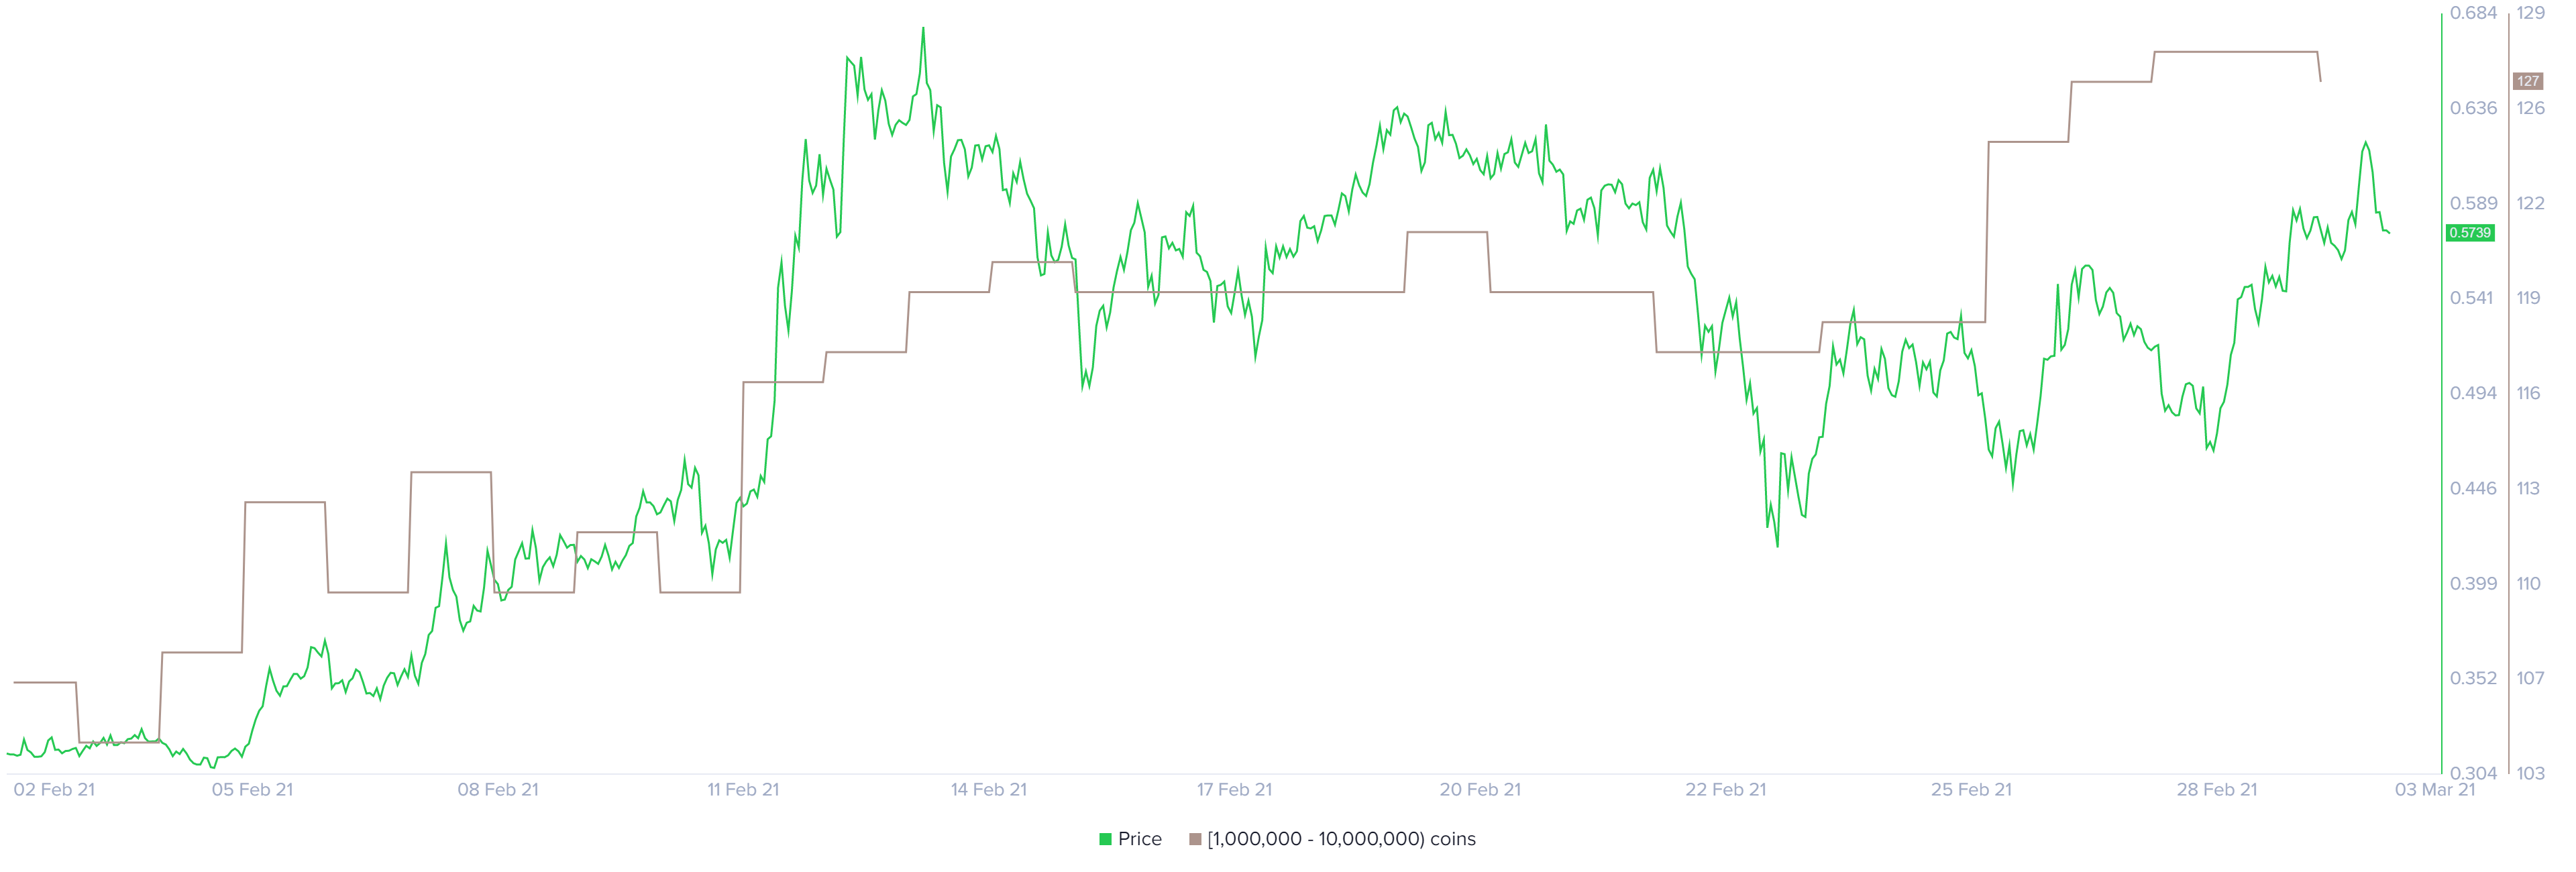Click the 28 Feb 21 date label

point(2217,789)
